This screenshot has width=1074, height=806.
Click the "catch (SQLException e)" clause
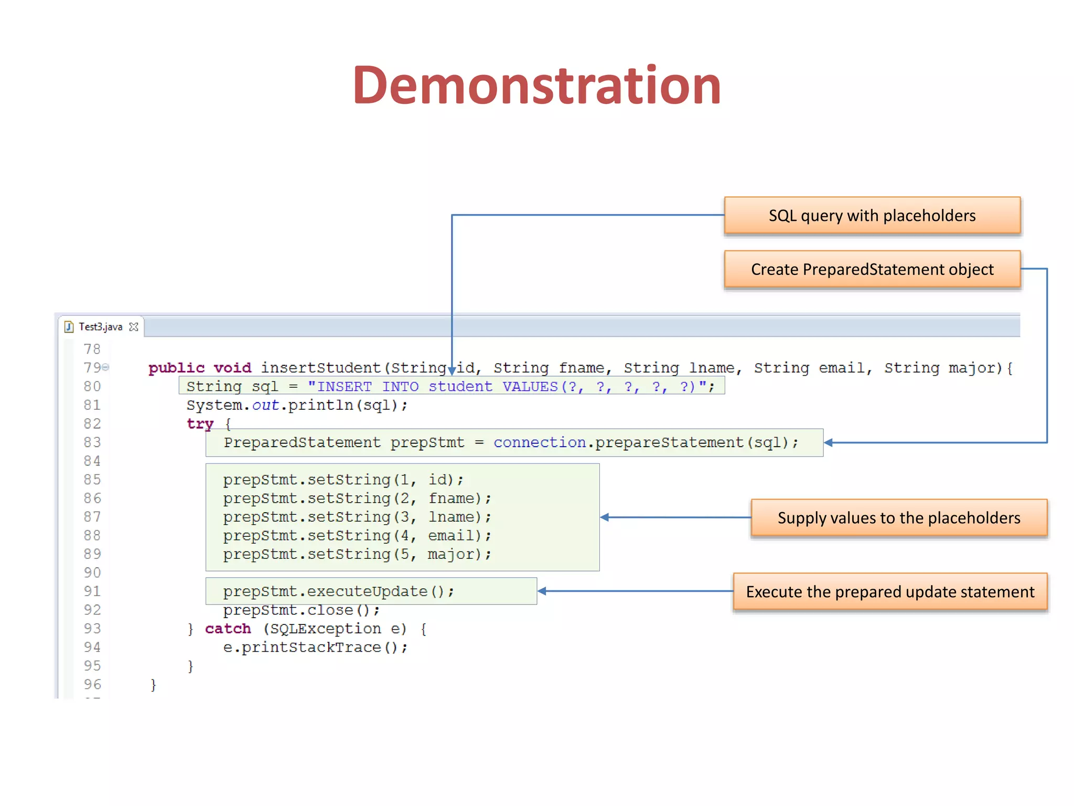click(x=306, y=629)
